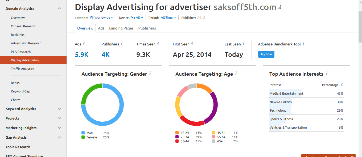Open the Times Seen info tooltip icon
The height and width of the screenshot is (157, 362).
pos(158,44)
